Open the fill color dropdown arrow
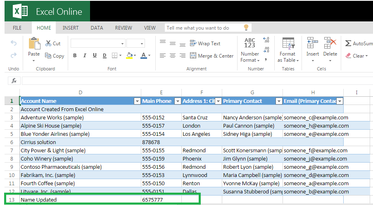The width and height of the screenshot is (373, 205). tap(135, 56)
